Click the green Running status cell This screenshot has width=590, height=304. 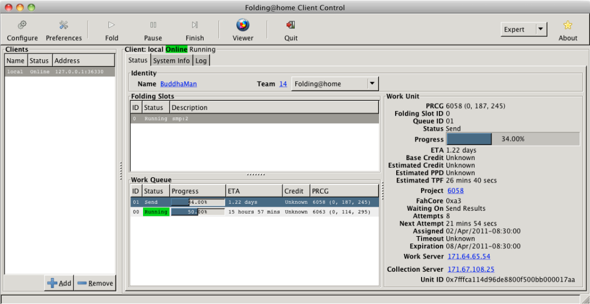click(156, 212)
